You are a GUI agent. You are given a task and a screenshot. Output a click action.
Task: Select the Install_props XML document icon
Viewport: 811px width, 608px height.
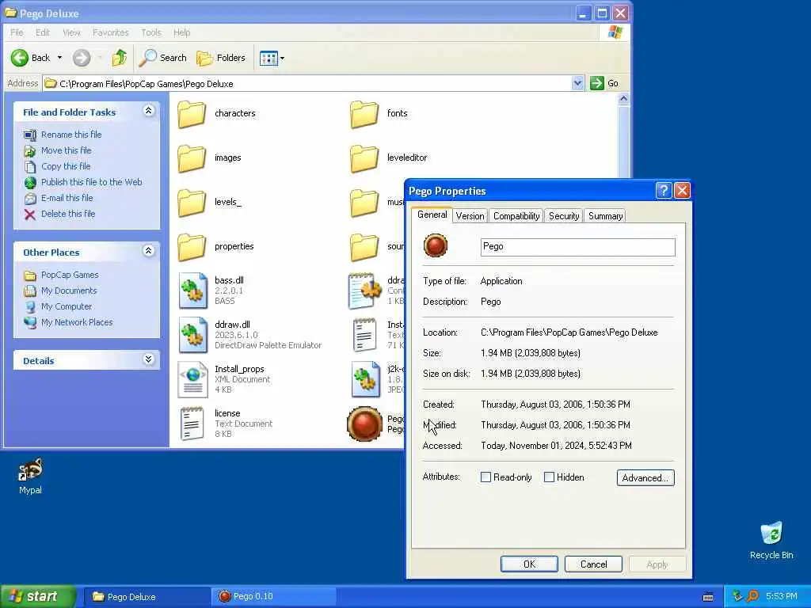click(193, 380)
